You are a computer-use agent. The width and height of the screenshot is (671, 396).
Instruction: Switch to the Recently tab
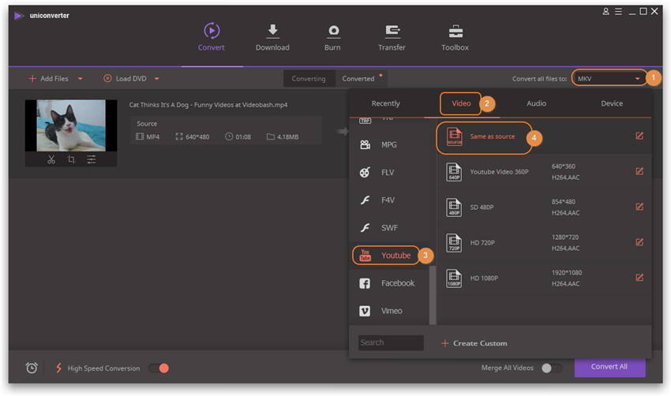[385, 103]
